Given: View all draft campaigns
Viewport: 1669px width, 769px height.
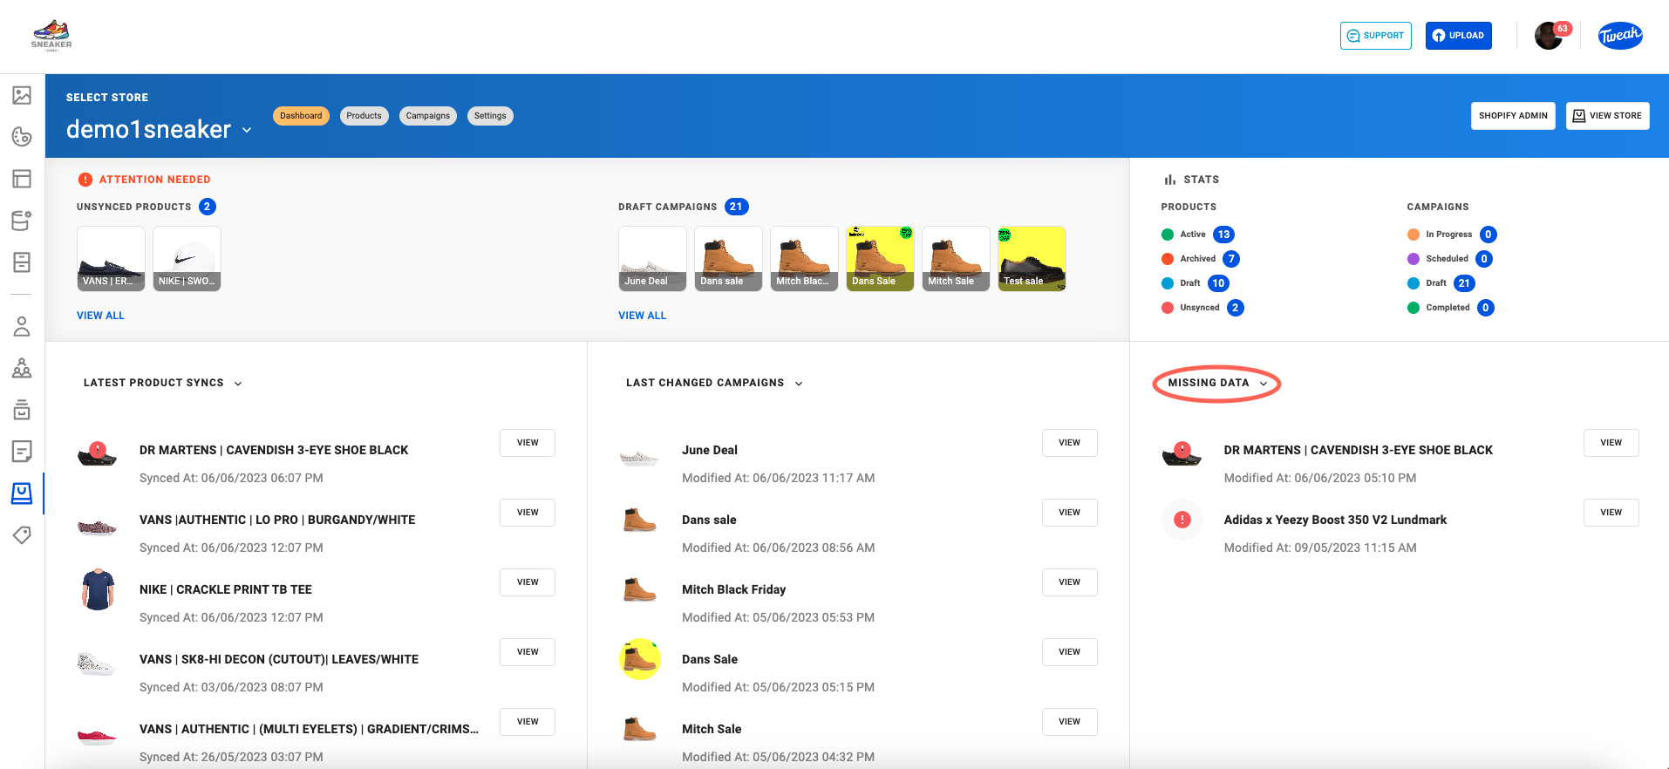Looking at the screenshot, I should pyautogui.click(x=643, y=316).
